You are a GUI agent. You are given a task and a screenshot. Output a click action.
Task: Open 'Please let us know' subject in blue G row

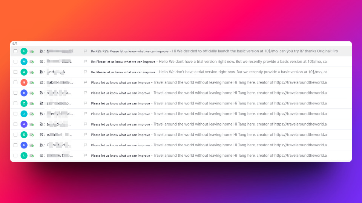pos(120,145)
